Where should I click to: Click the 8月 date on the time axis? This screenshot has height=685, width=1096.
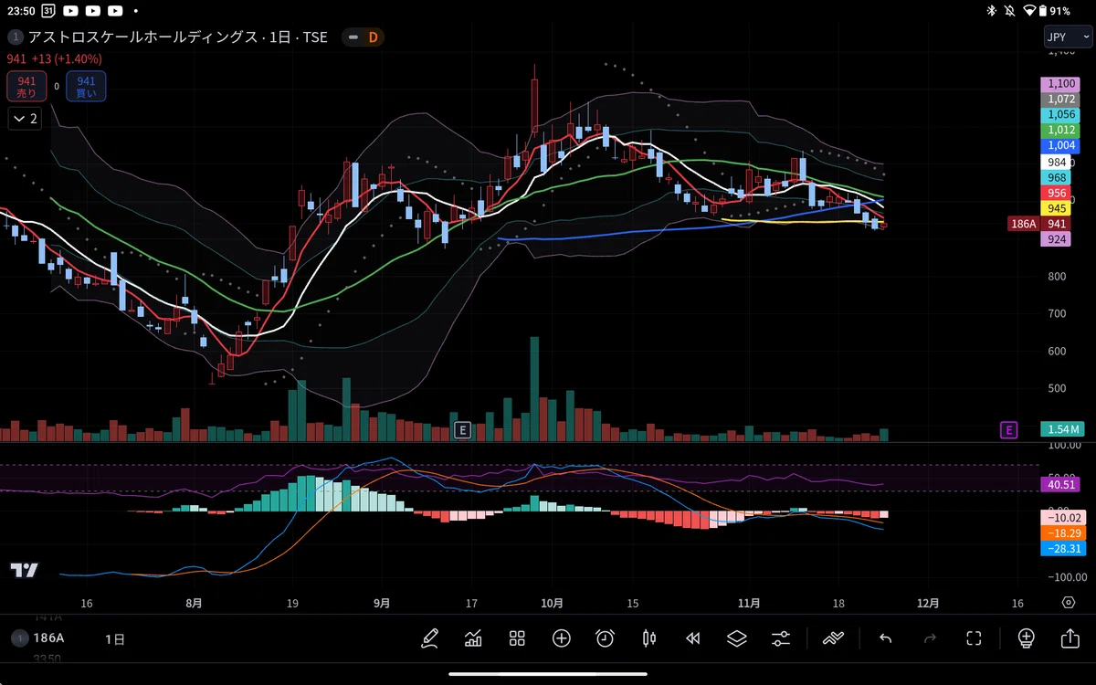pos(193,603)
